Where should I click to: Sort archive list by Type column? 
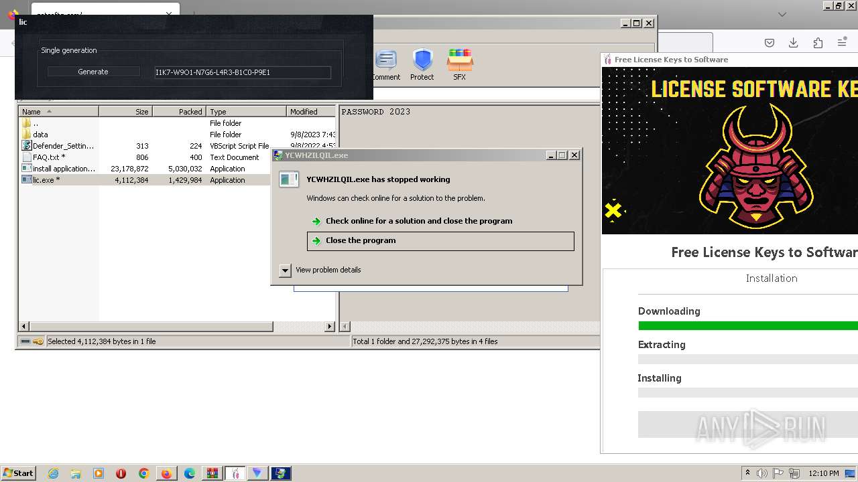247,112
